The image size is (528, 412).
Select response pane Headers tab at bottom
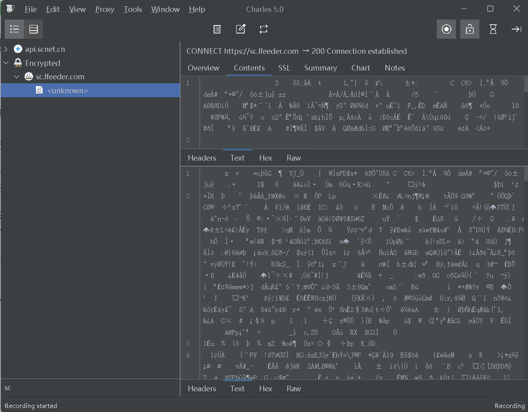coord(202,388)
